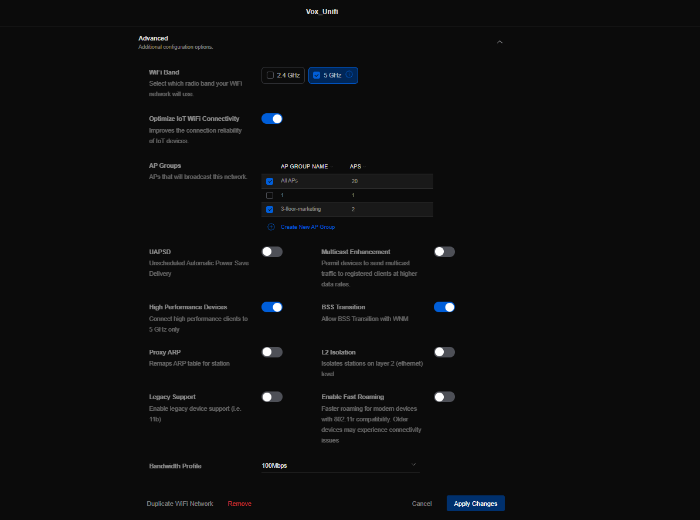Uncheck the All APs group checkbox
The image size is (700, 520).
click(270, 181)
